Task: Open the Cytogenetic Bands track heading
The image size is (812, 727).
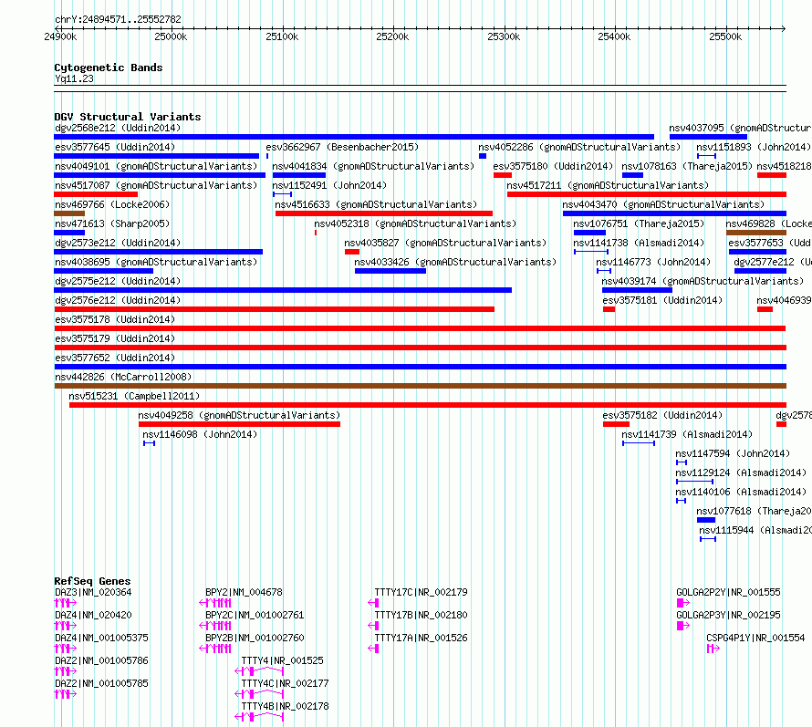Action: 109,68
